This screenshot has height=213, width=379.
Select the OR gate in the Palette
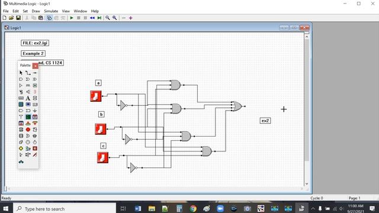tap(28, 79)
